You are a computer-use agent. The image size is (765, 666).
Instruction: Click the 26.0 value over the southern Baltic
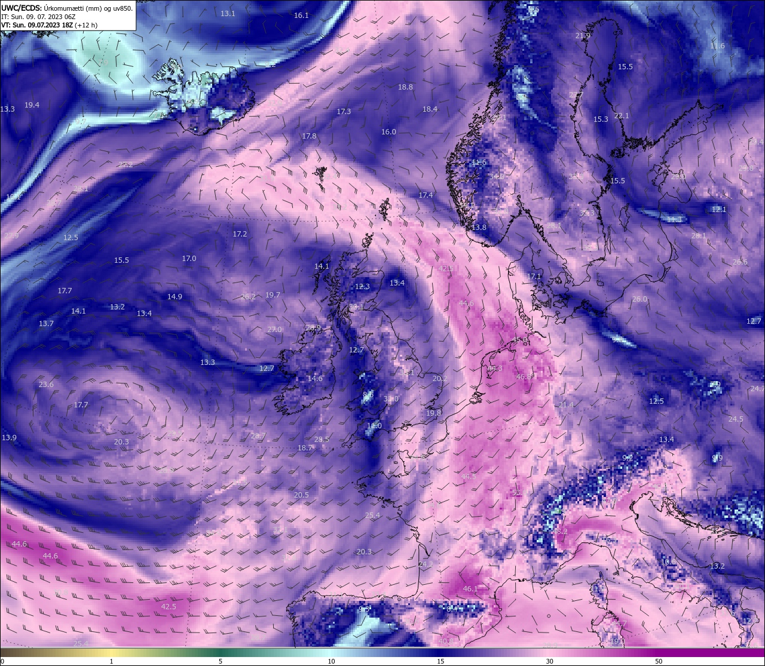(639, 299)
